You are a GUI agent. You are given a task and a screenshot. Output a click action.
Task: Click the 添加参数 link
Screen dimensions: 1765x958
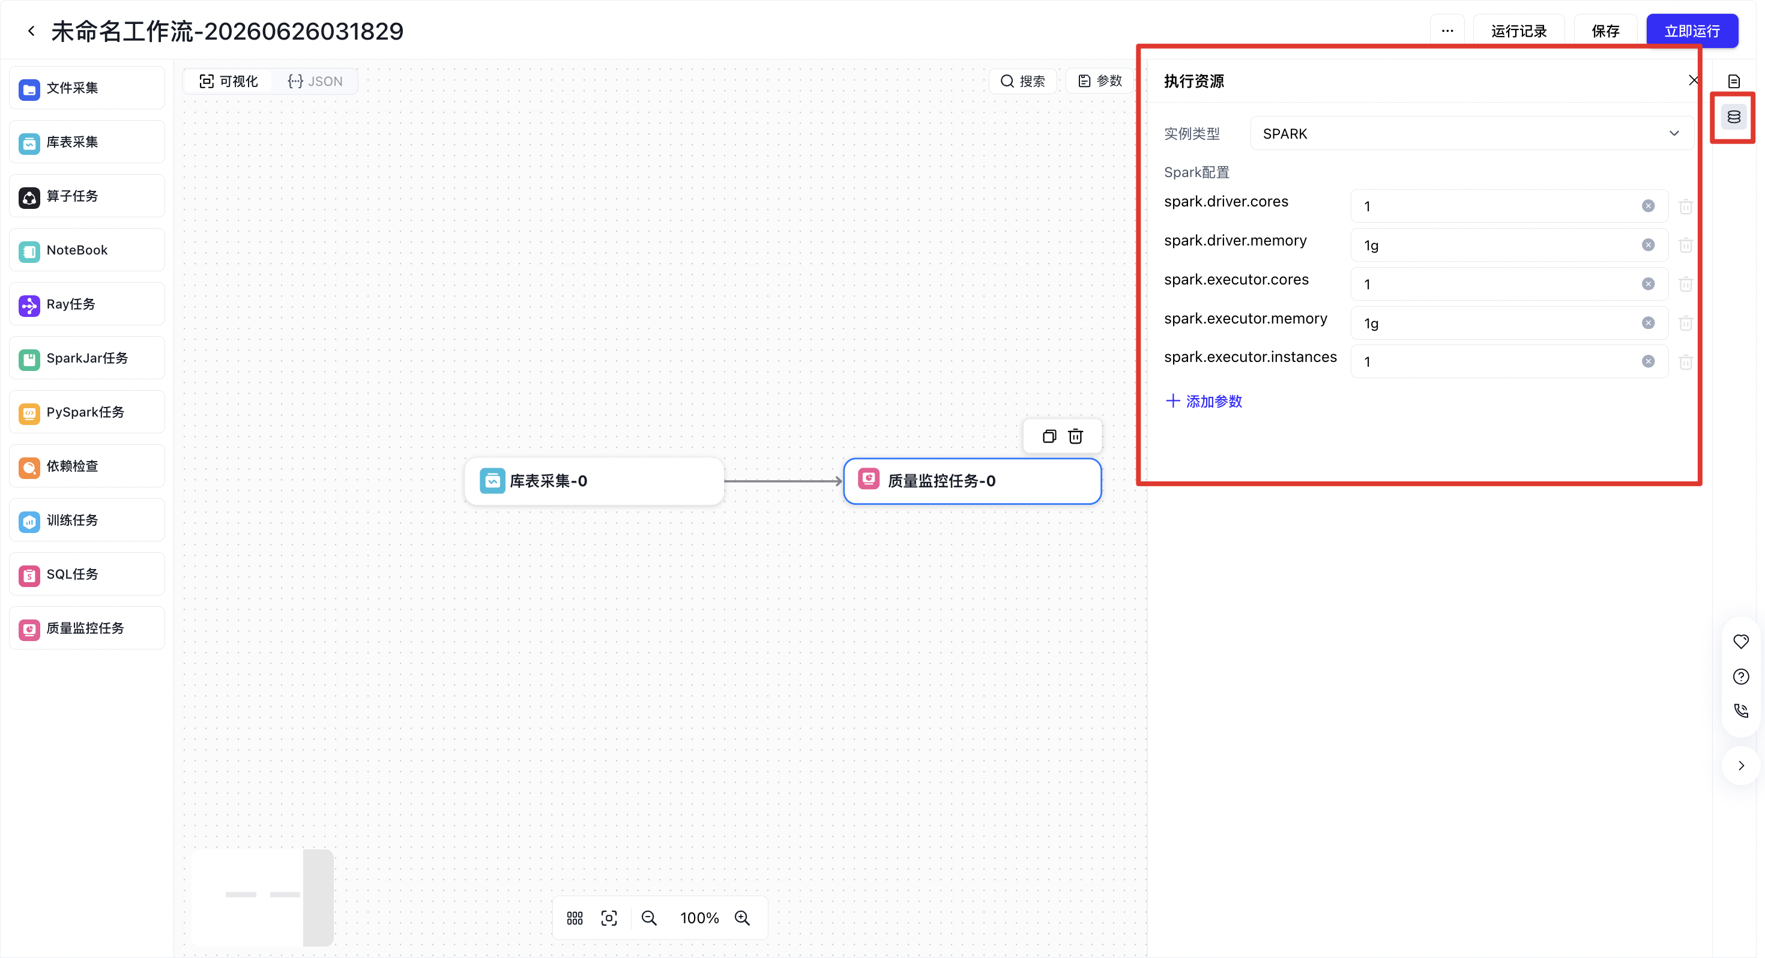coord(1204,402)
